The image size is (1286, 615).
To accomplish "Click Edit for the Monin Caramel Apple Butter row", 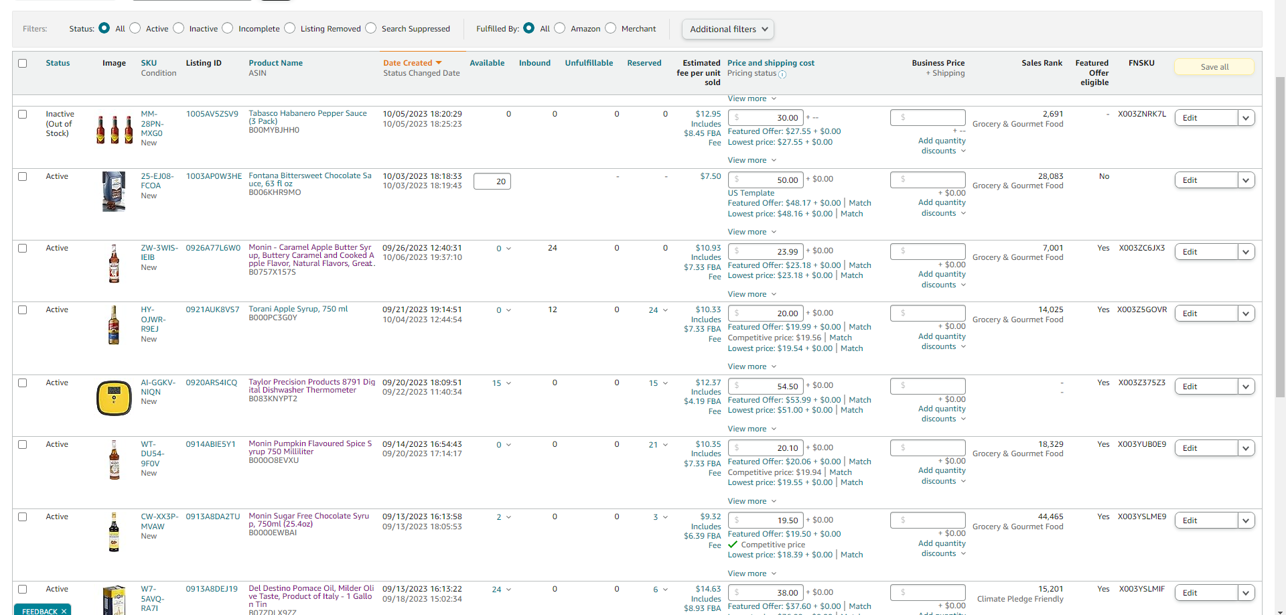I will click(1206, 252).
